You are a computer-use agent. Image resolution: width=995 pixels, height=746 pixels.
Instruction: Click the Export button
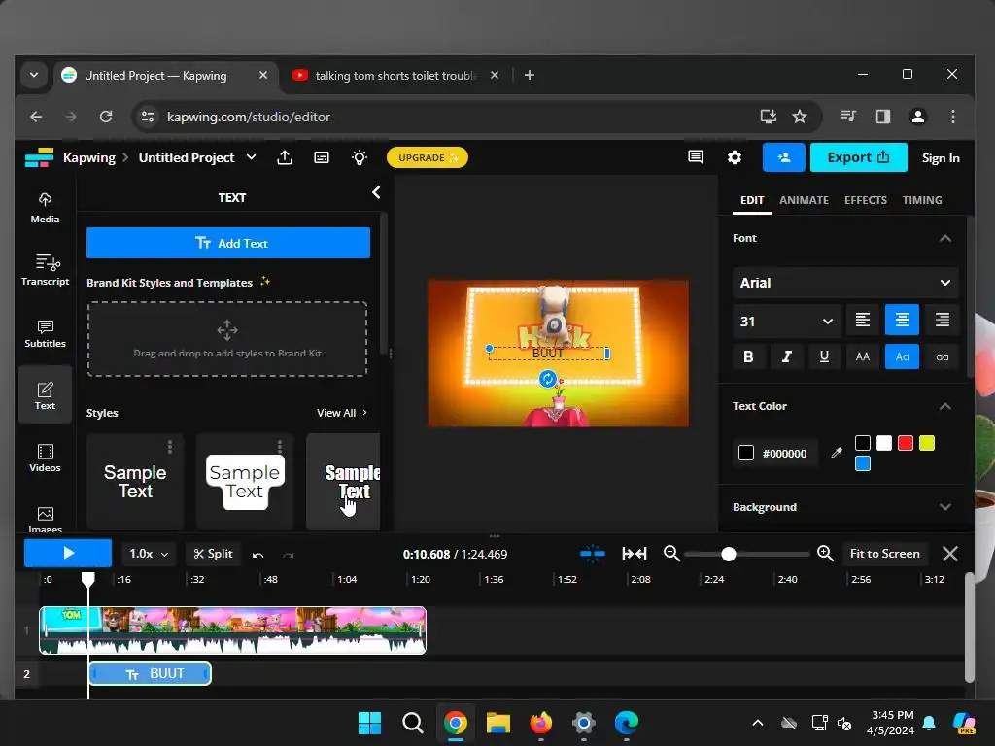[859, 157]
